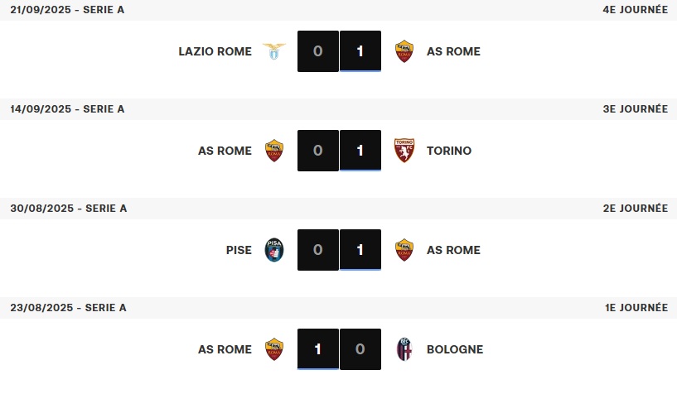Open the LAZIO ROME team link

point(215,51)
